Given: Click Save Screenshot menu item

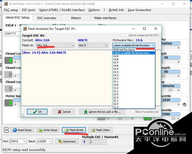Looking at the screenshot, I should [139, 10].
